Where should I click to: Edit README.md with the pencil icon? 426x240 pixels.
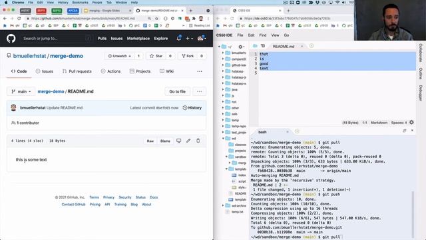click(x=188, y=141)
